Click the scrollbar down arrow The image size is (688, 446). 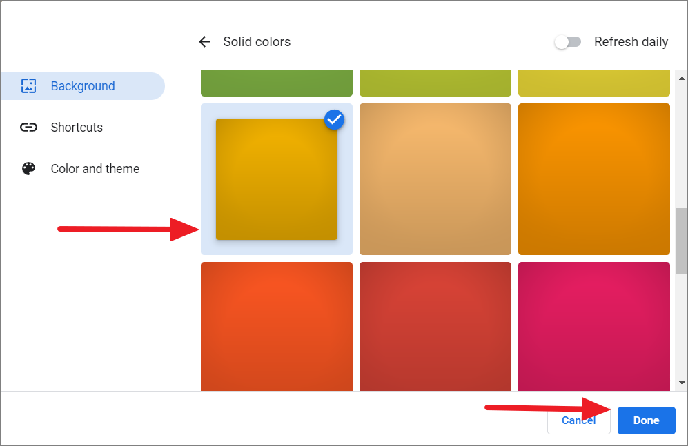point(682,383)
